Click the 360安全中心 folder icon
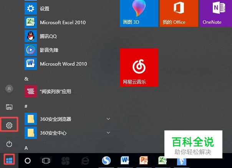The width and height of the screenshot is (232, 168). [x=31, y=133]
